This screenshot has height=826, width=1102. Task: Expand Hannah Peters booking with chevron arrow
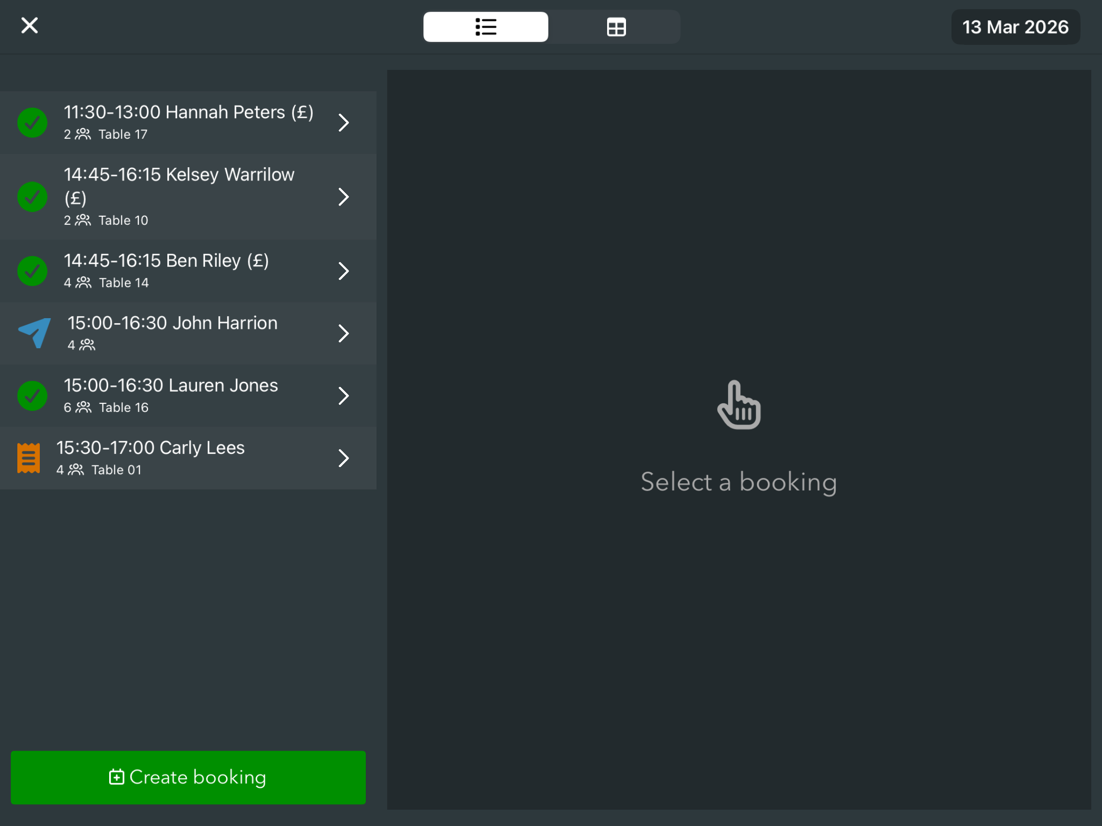pyautogui.click(x=344, y=122)
